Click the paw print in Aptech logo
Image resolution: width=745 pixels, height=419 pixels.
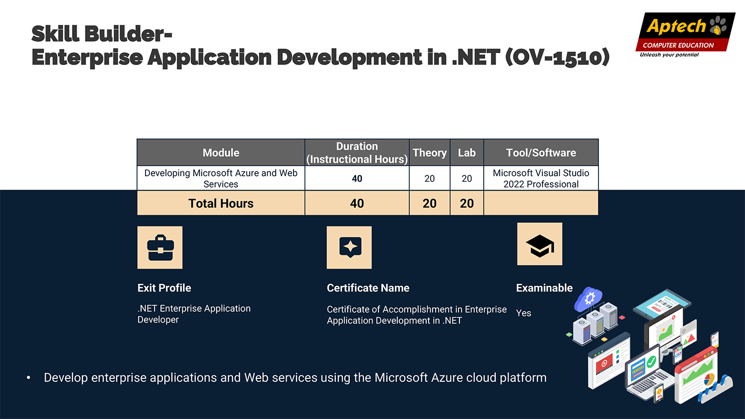[x=718, y=25]
